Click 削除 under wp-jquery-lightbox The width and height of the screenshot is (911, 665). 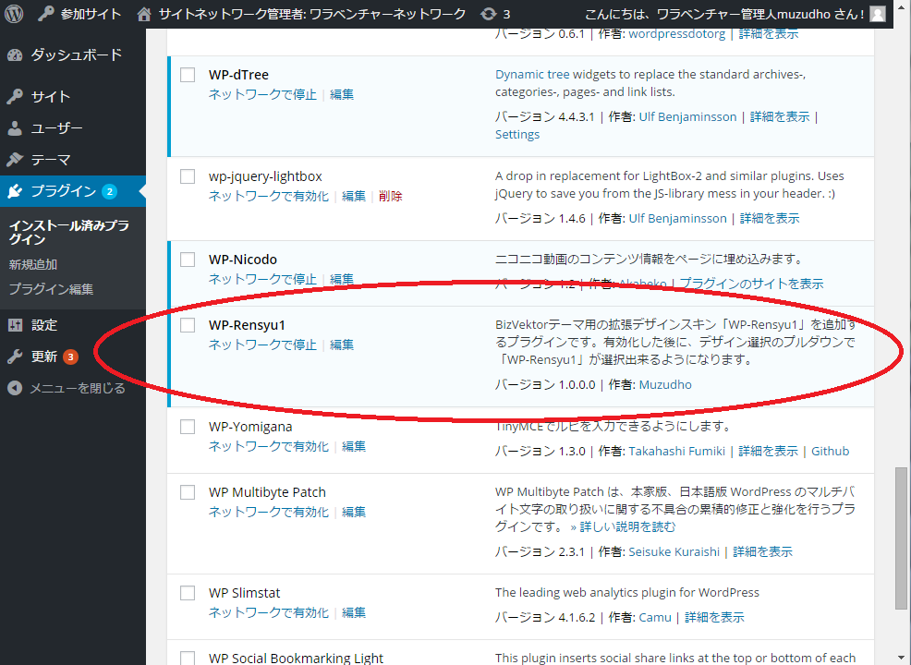point(391,197)
